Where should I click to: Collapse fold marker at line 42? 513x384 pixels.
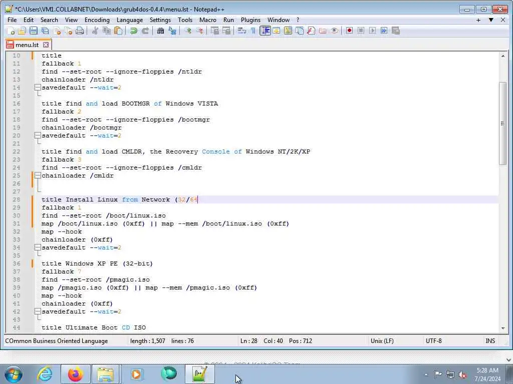click(38, 311)
